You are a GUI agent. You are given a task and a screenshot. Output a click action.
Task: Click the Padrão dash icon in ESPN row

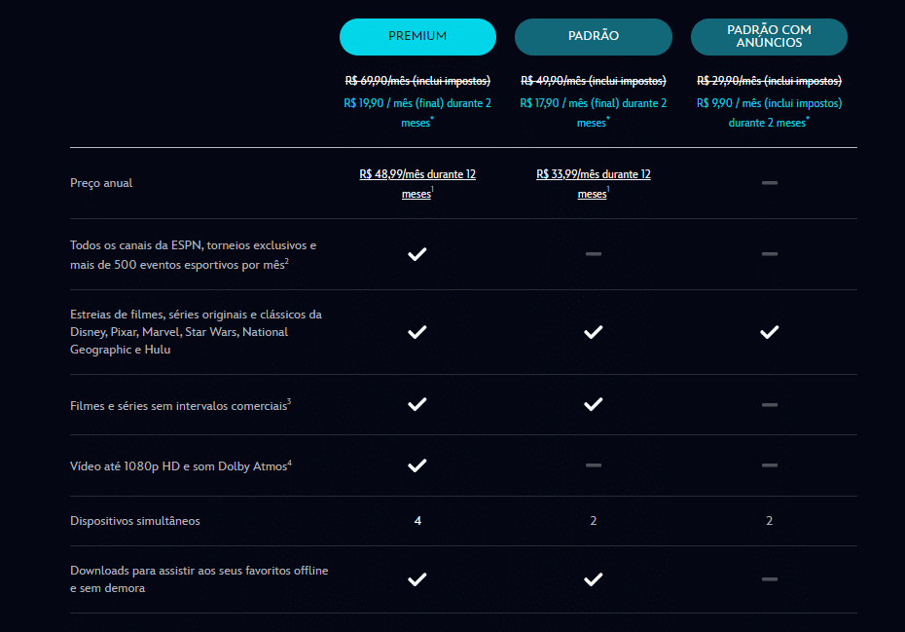click(594, 253)
